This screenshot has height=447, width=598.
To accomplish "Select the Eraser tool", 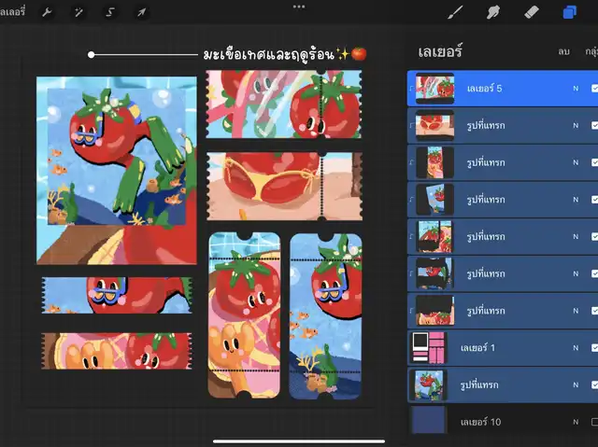I will (x=532, y=12).
